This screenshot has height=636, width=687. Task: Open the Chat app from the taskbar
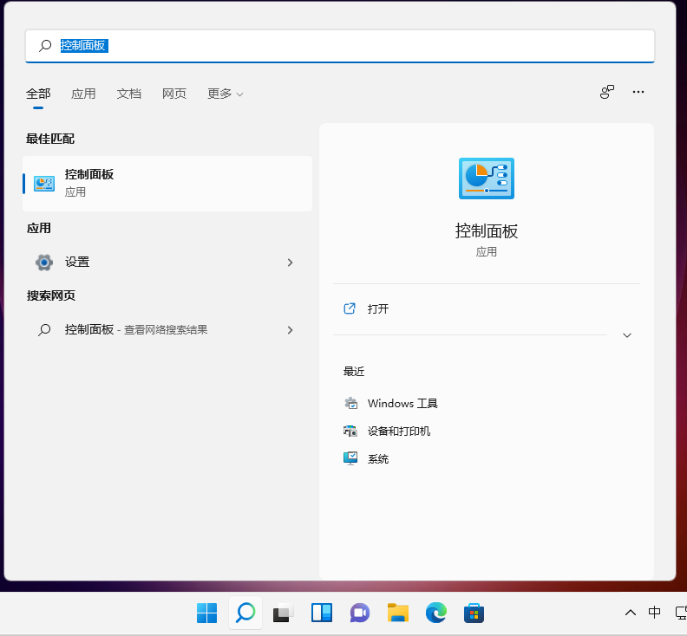coord(359,613)
